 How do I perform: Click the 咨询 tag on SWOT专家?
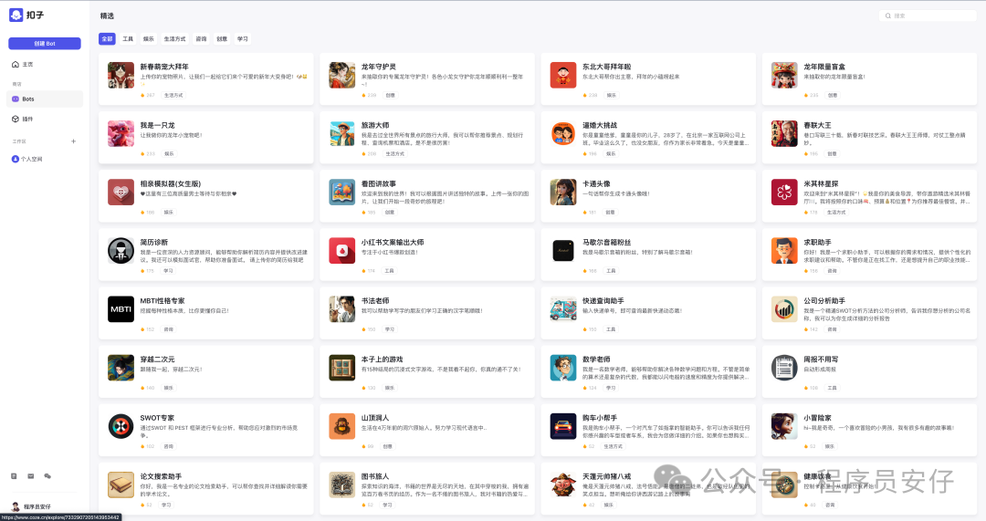[169, 446]
